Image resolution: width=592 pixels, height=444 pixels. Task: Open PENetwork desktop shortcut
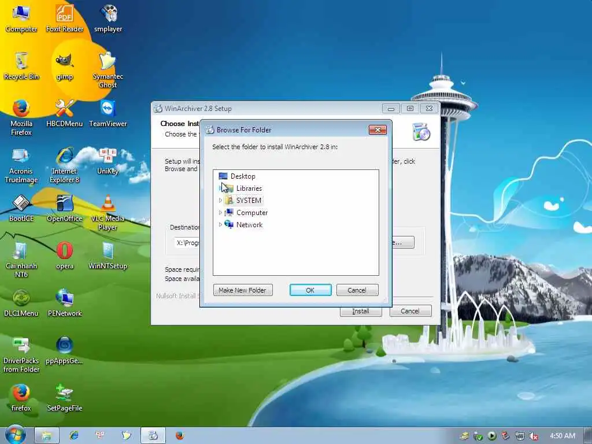pos(65,303)
